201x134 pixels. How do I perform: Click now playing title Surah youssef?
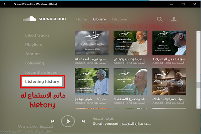click(122, 124)
